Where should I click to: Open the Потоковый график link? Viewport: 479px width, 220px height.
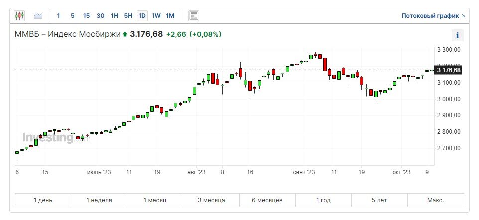tap(433, 16)
